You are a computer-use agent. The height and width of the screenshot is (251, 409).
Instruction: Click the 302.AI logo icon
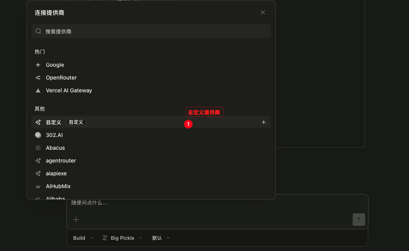(x=38, y=135)
